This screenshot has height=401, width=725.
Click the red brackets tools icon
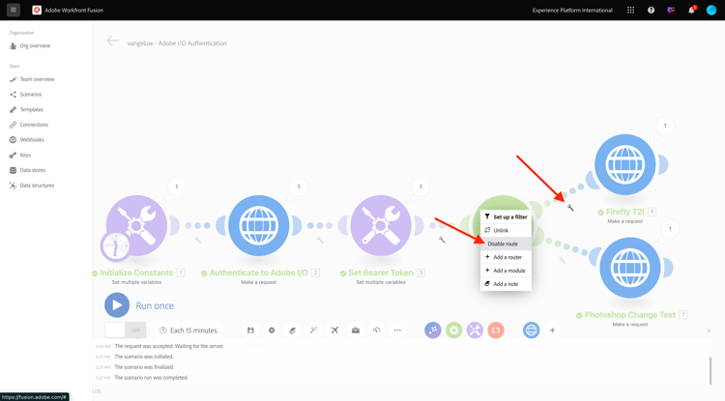[496, 330]
